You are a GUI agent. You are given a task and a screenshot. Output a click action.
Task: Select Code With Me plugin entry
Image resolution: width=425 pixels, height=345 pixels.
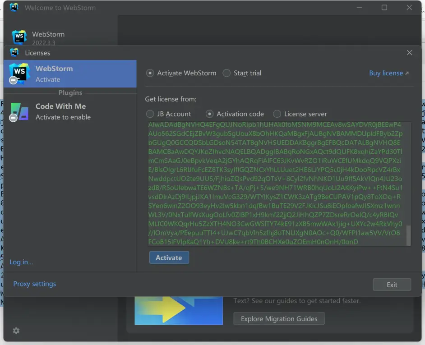click(70, 112)
